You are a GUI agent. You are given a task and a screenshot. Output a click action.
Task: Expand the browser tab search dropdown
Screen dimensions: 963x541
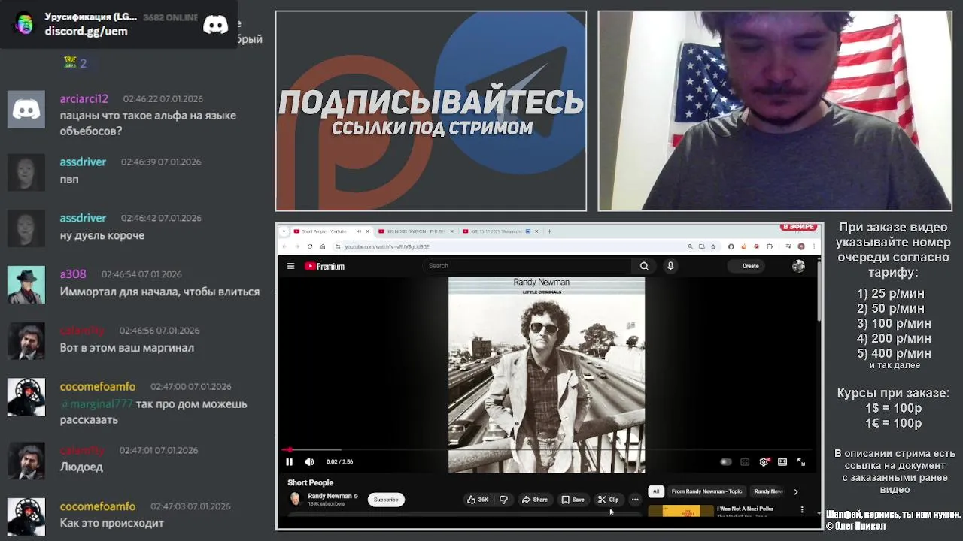coord(284,231)
